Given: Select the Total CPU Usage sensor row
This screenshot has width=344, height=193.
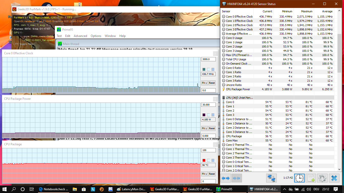Looking at the screenshot, I should 277,59.
